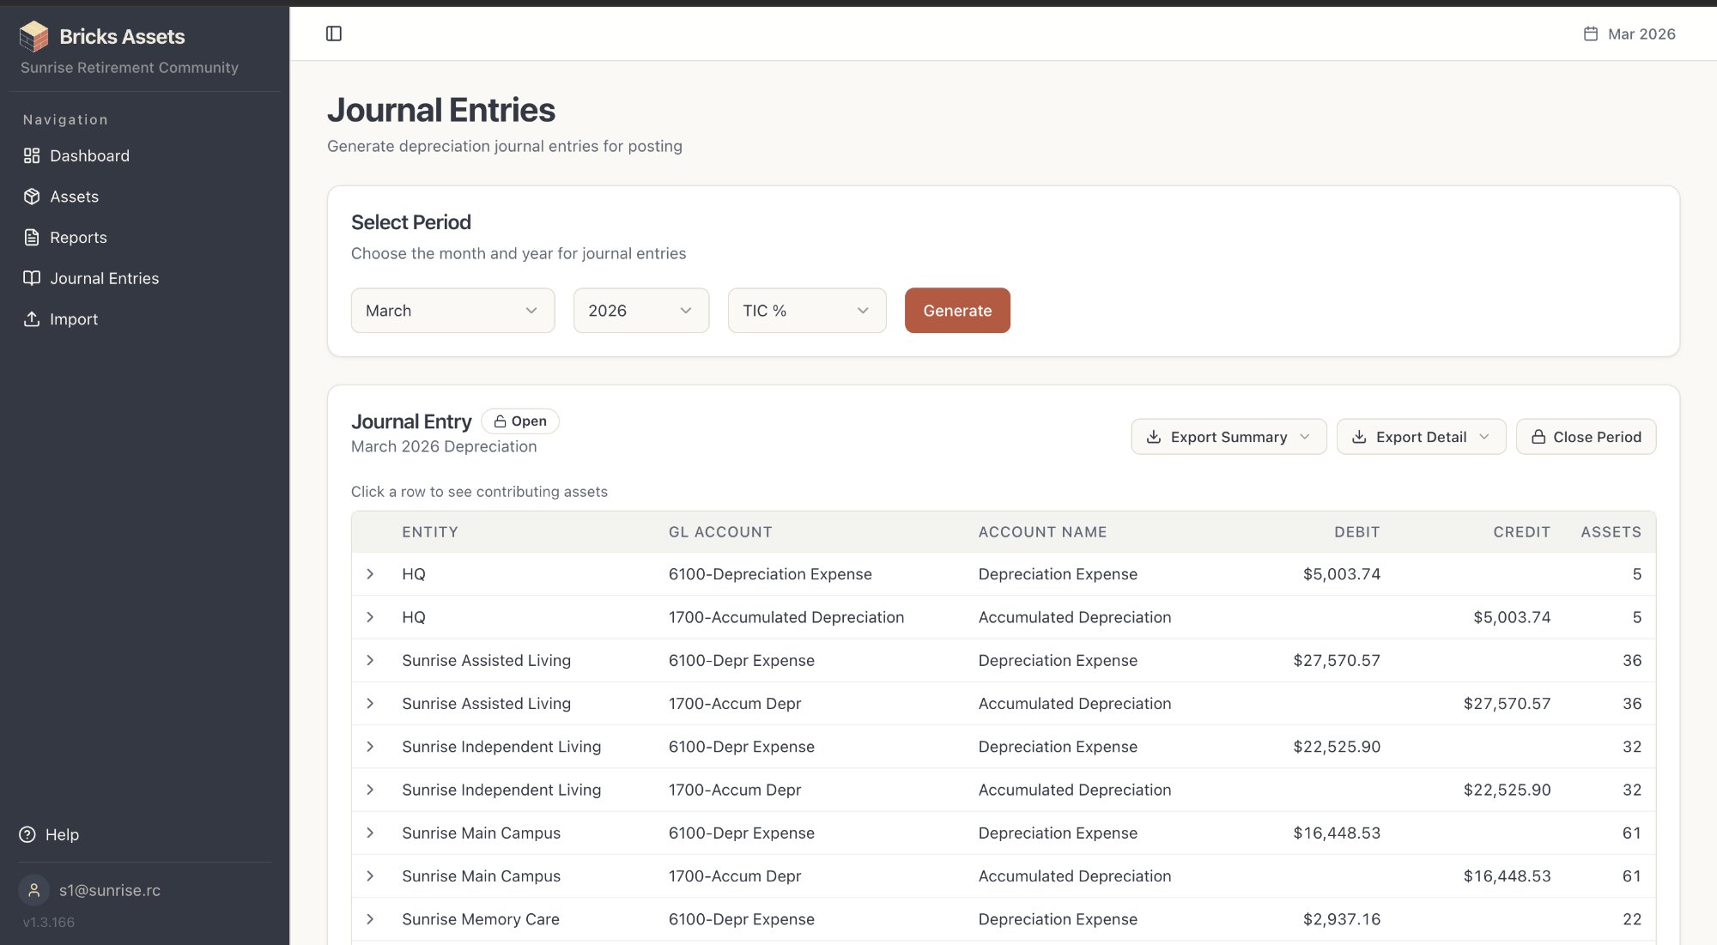Screen dimensions: 1717x945
Task: Collapse the sidebar using the panel toggle icon
Action: (x=334, y=33)
